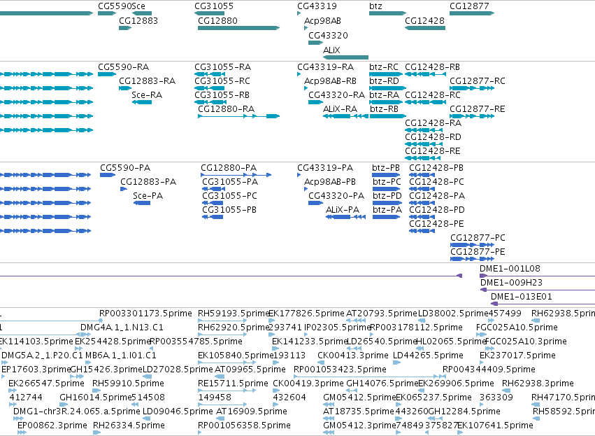Open the RP004344409.5prime EST label

(489, 369)
